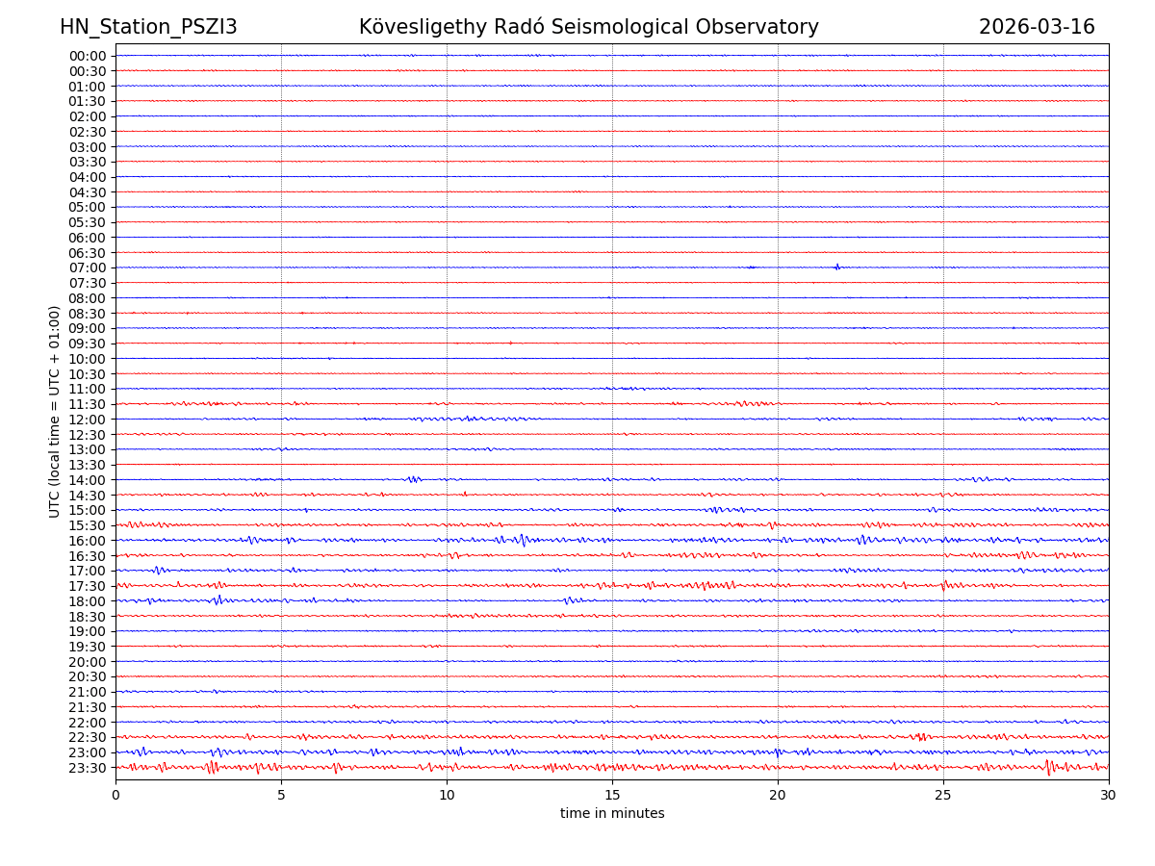Click the HN_Station_PSZI3 station title
Image resolution: width=1155 pixels, height=866 pixels.
tap(148, 27)
